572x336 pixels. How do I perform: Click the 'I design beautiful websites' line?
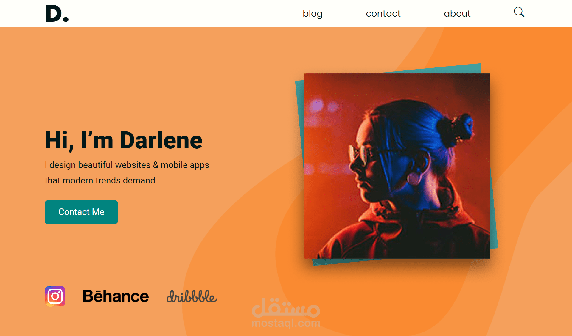[127, 165]
